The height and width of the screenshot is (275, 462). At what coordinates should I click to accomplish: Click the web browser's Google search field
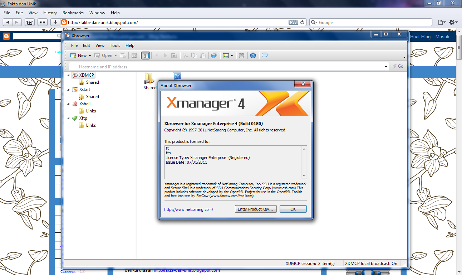(370, 22)
